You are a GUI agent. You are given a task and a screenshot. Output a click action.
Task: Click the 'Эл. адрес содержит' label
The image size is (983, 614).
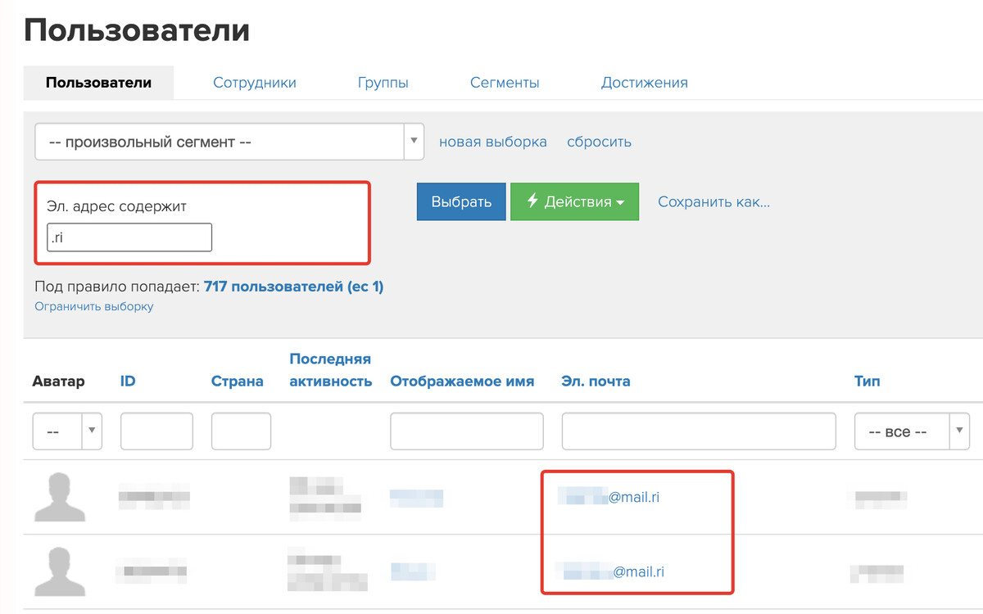click(116, 206)
